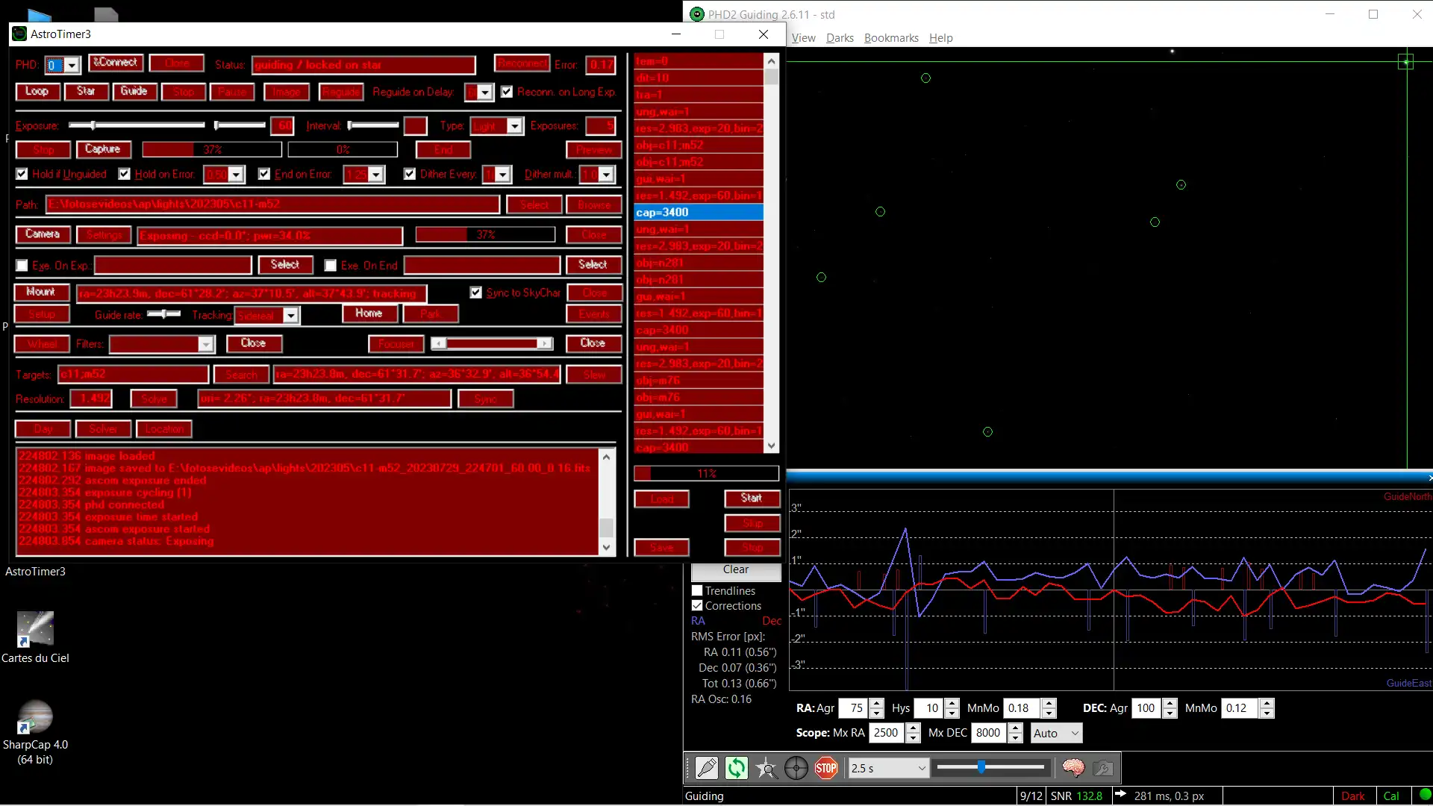Toggle End on Error checkbox
The height and width of the screenshot is (806, 1433).
tap(264, 174)
